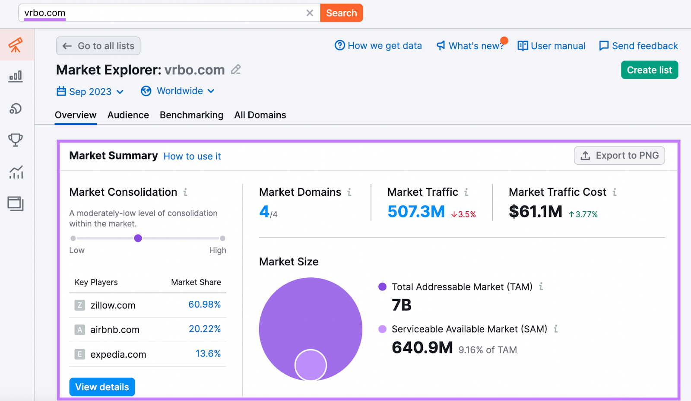Switch to the All Domains tab

260,115
